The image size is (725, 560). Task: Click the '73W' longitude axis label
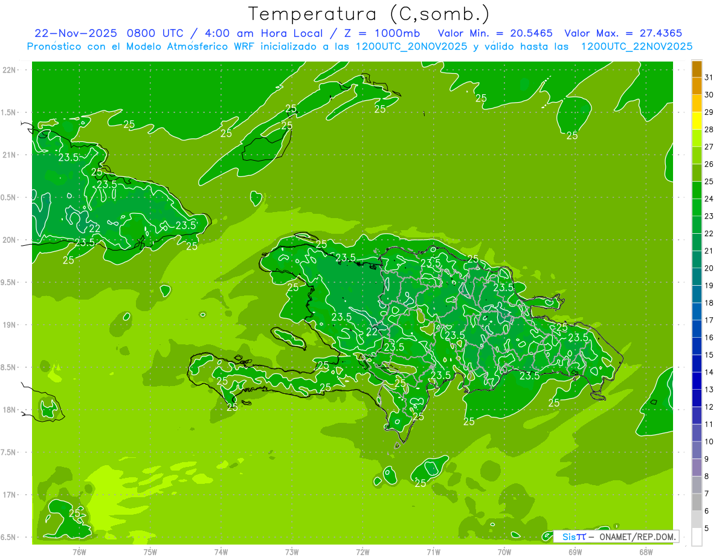click(292, 552)
